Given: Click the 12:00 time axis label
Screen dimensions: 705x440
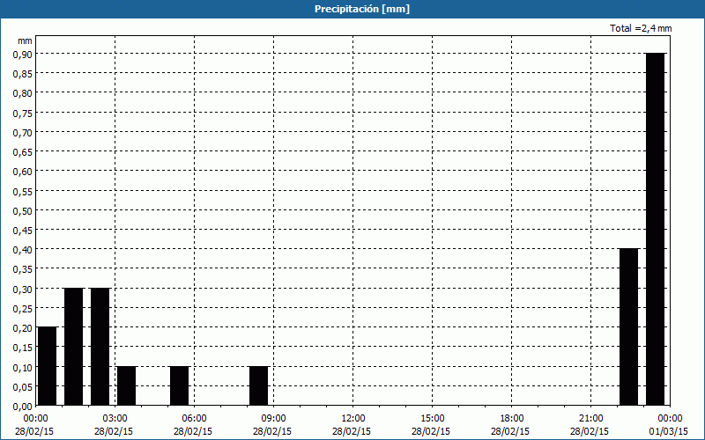Looking at the screenshot, I should click(x=353, y=419).
